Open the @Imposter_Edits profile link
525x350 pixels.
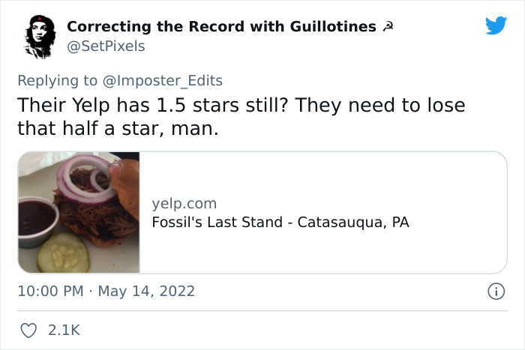click(166, 79)
